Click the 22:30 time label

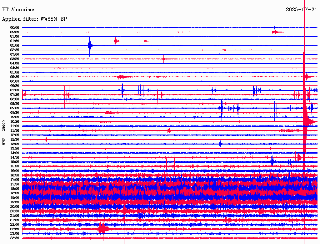coord(15,229)
